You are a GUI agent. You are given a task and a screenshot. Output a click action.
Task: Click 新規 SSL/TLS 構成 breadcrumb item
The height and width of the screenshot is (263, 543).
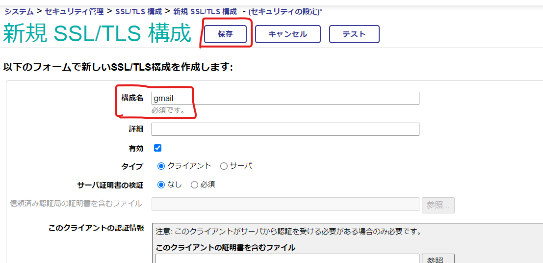(205, 11)
